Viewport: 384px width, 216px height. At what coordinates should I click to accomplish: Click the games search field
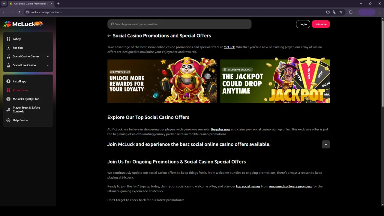point(179,24)
